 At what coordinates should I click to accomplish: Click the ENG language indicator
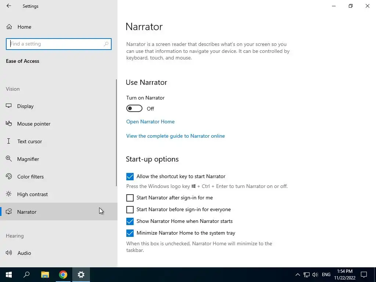tap(326, 275)
